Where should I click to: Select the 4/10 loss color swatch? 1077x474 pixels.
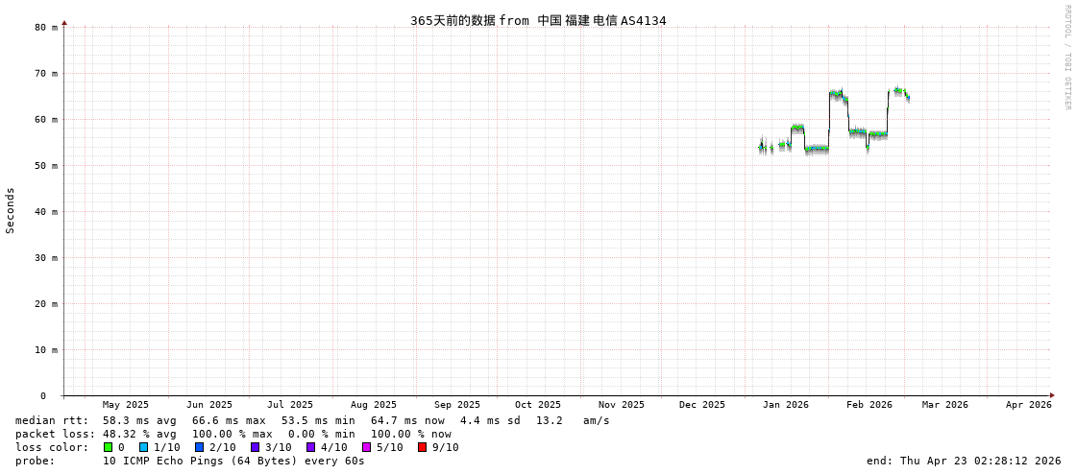click(311, 447)
